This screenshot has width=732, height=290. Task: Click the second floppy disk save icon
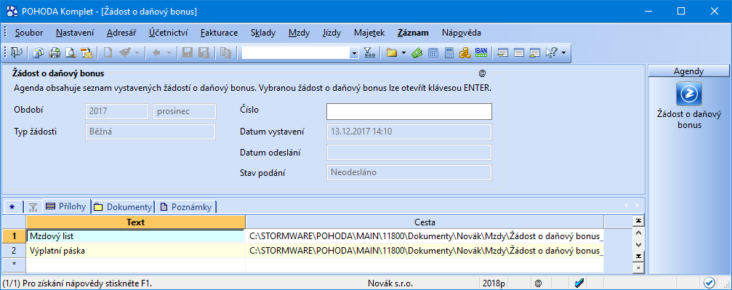[204, 53]
